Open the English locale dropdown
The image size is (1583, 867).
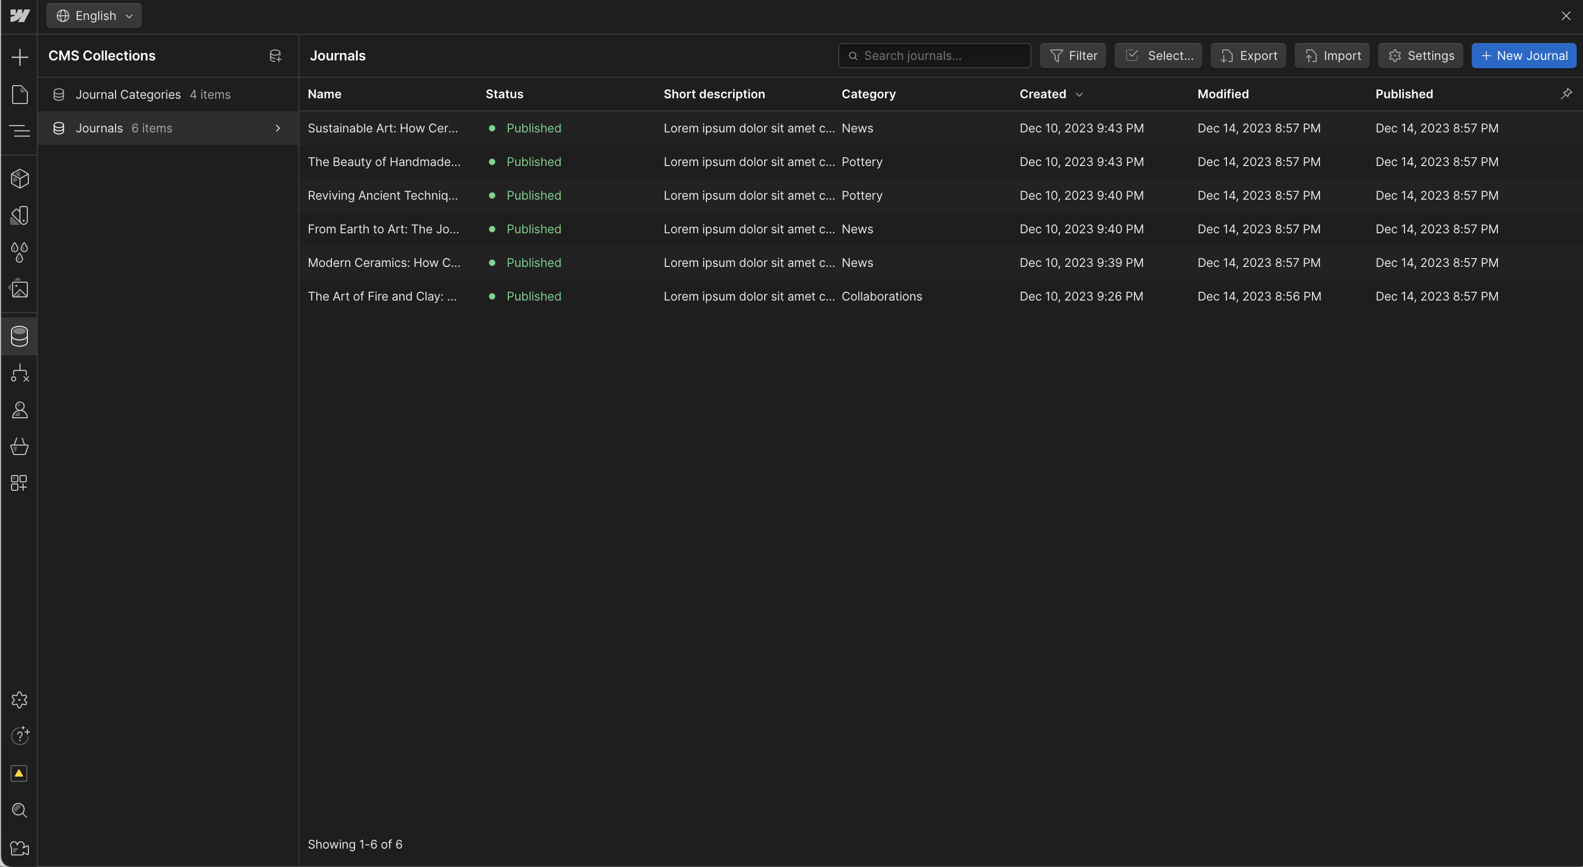click(x=94, y=16)
